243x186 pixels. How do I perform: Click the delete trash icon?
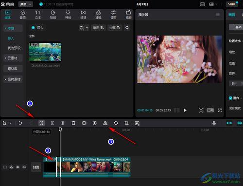[x=73, y=123]
